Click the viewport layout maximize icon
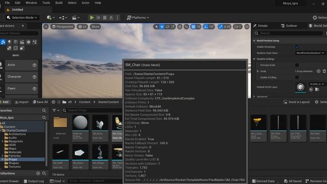This screenshot has width=327, height=184. 247,27
